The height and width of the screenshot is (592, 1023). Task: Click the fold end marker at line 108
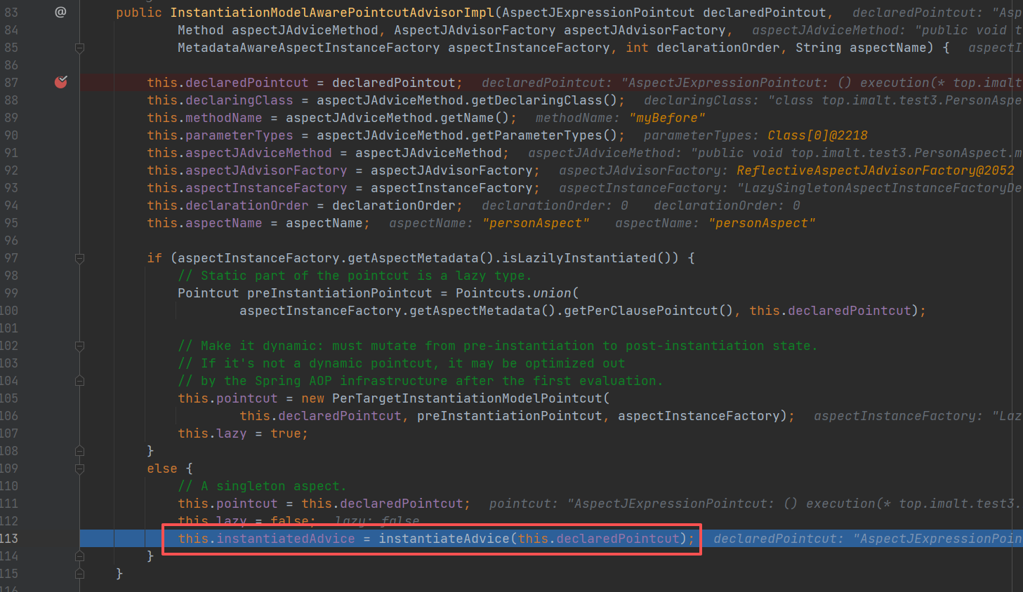[79, 451]
